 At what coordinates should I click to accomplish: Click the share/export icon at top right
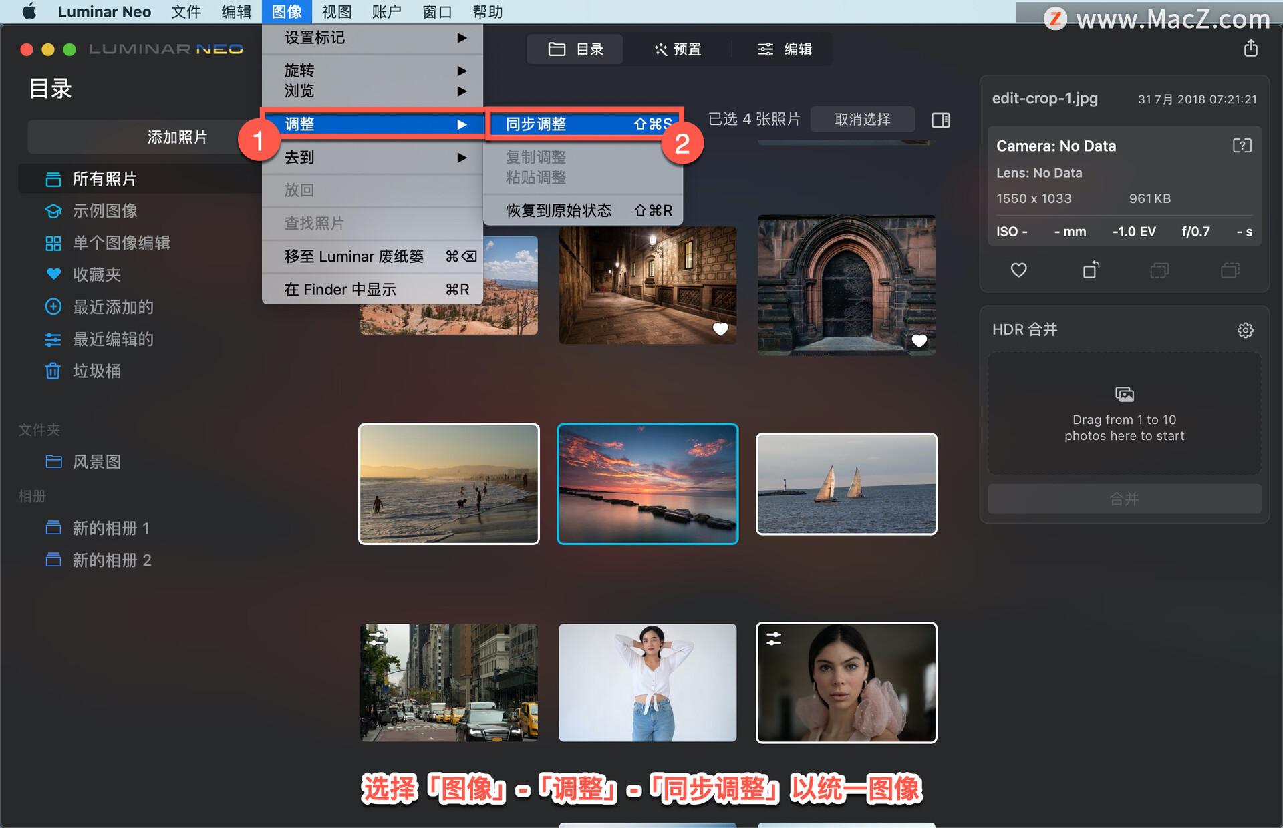pos(1250,48)
